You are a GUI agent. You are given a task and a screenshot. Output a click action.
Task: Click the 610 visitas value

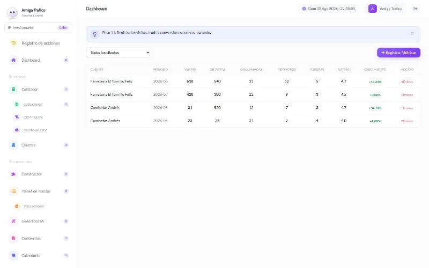(x=190, y=81)
